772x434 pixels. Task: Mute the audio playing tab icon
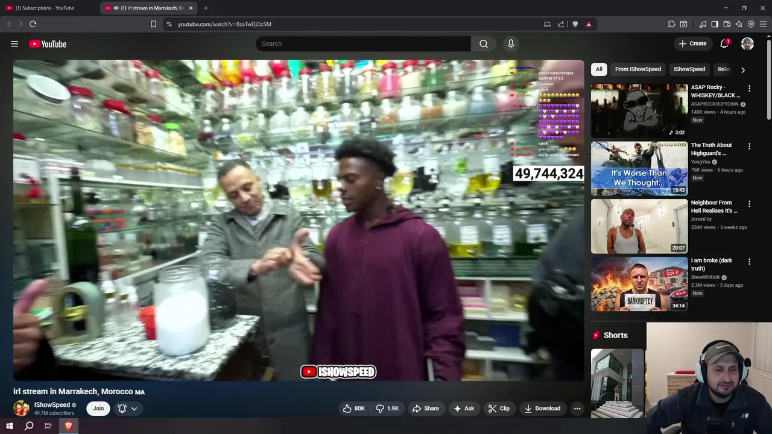[116, 8]
